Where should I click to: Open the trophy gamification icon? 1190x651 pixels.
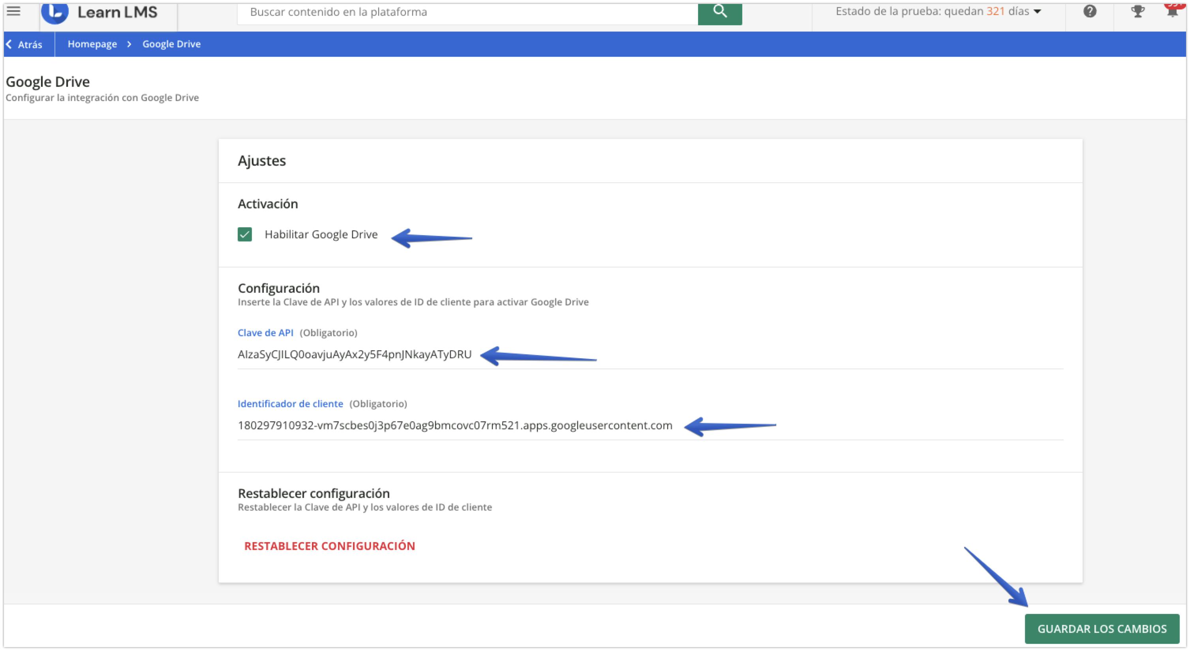tap(1137, 11)
